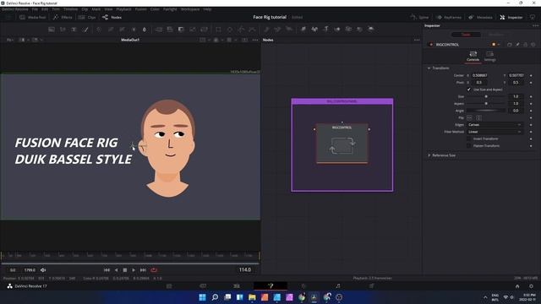Open the Help menu

pos(207,9)
